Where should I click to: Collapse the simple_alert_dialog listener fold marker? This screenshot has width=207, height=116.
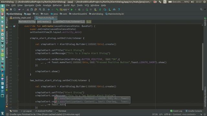(18, 38)
